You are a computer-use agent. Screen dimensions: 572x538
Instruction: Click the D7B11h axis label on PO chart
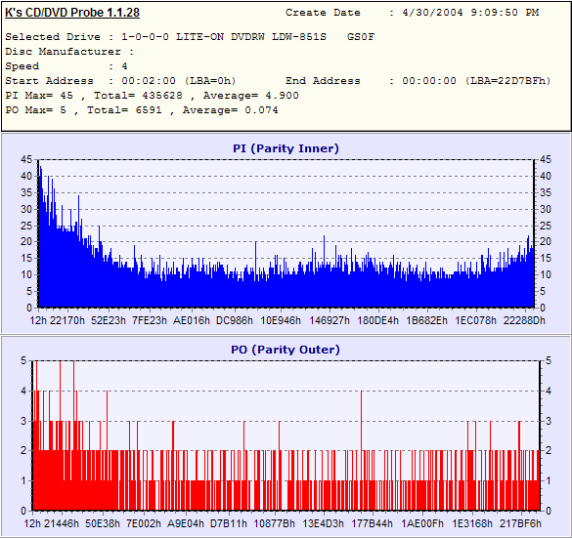click(229, 523)
